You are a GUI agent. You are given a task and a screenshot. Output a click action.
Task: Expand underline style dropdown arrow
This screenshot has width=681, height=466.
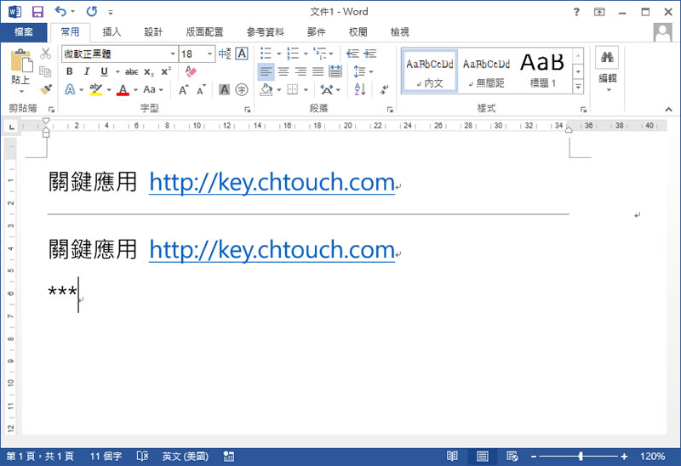[x=117, y=71]
